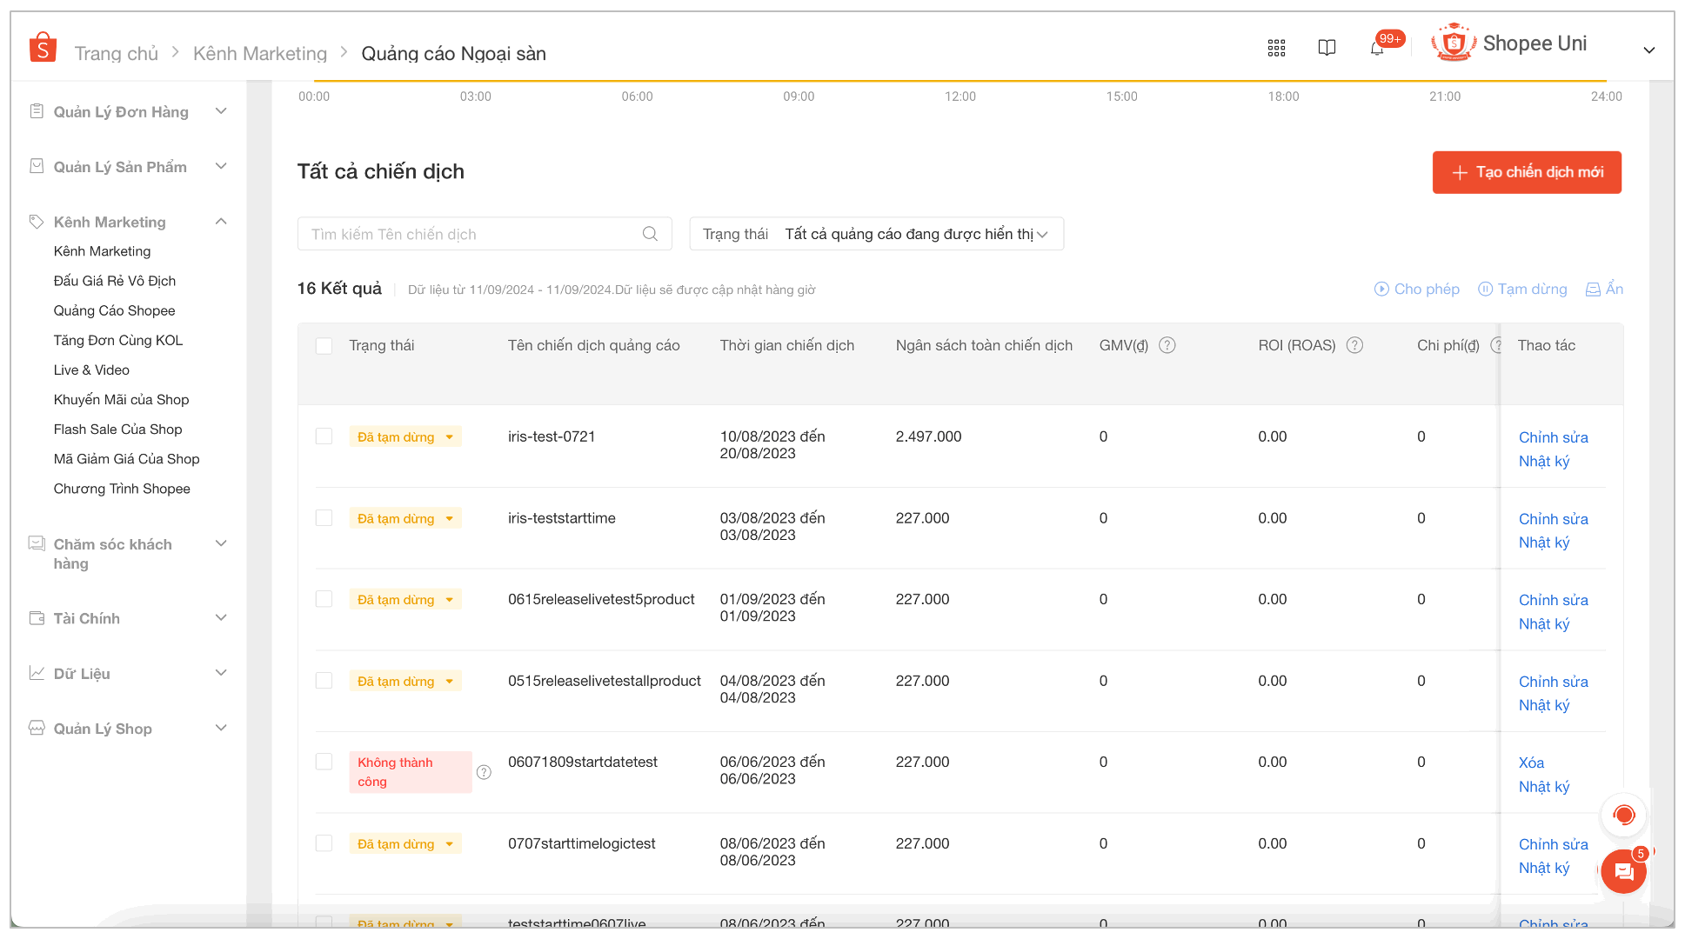Expand Quản Lý Đơn Hàng menu chevron

[x=221, y=111]
